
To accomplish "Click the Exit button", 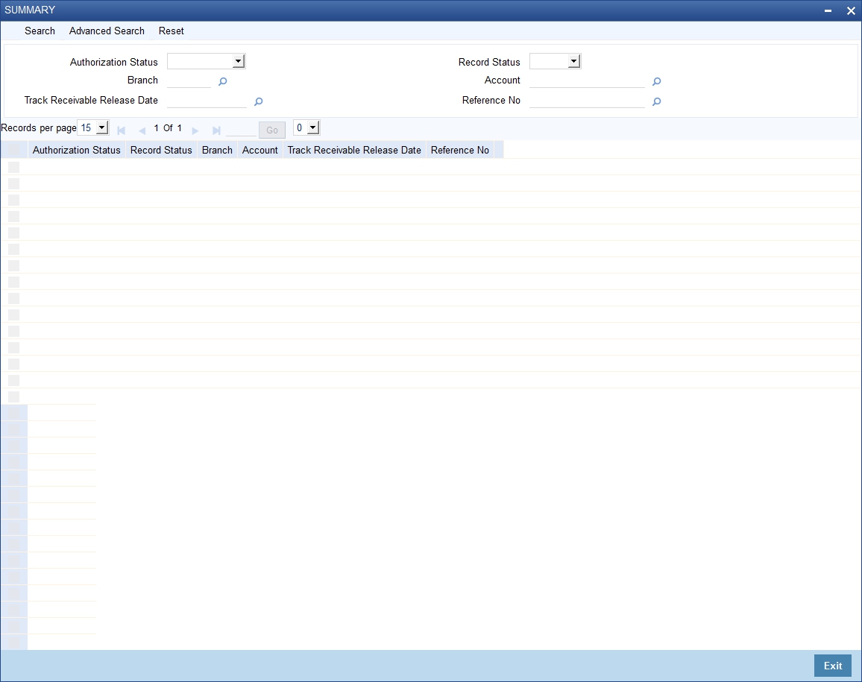I will coord(832,666).
